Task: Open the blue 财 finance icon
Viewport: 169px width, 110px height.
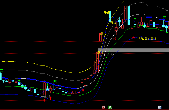Action: tap(160, 107)
